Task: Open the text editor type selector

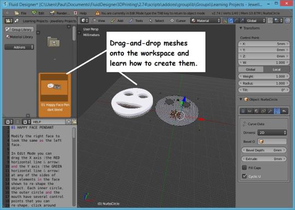Action: (9, 122)
